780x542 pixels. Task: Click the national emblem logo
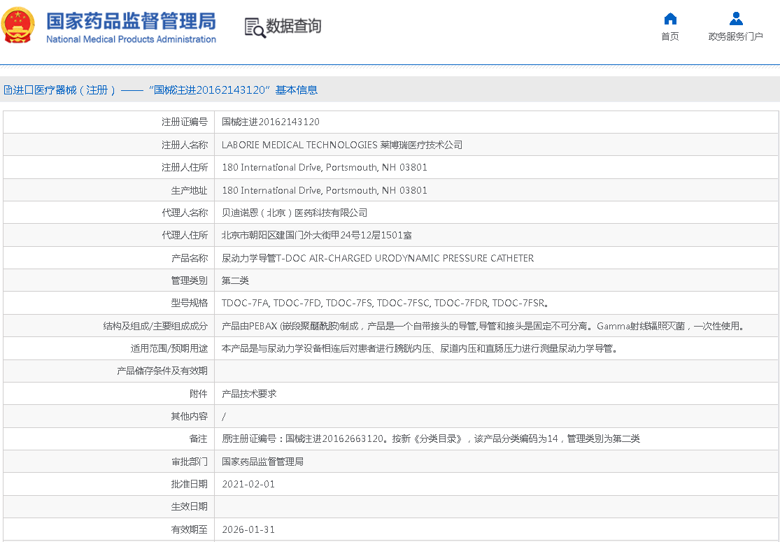(18, 25)
